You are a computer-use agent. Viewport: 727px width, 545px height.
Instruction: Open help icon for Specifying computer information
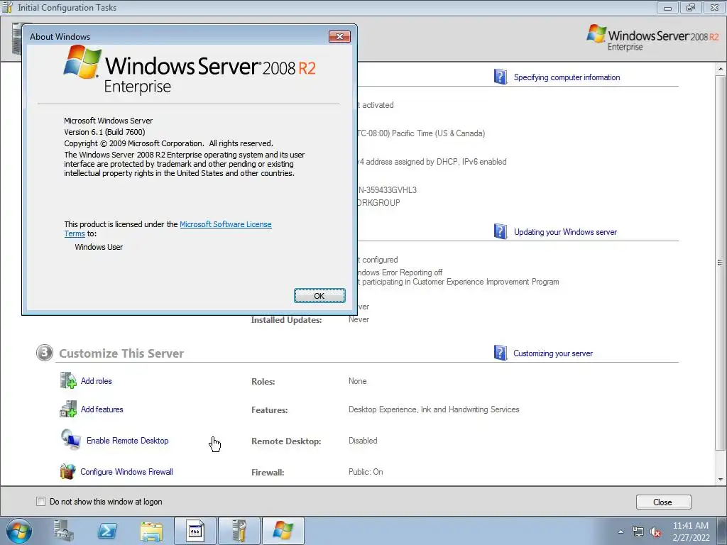click(x=501, y=77)
